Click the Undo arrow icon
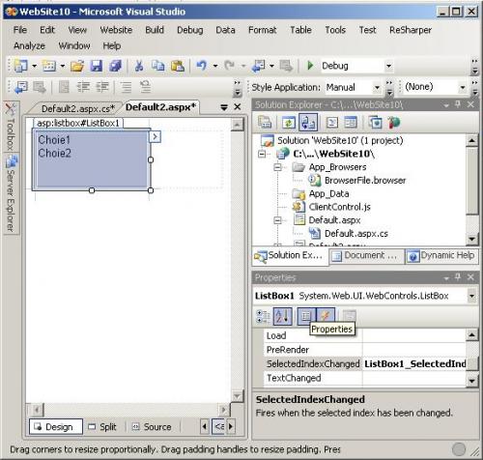 201,66
